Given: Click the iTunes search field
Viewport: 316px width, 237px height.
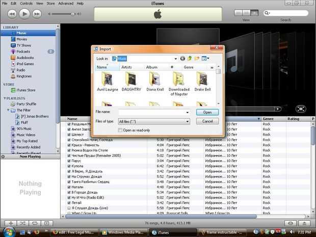Looking at the screenshot, I should pos(286,13).
